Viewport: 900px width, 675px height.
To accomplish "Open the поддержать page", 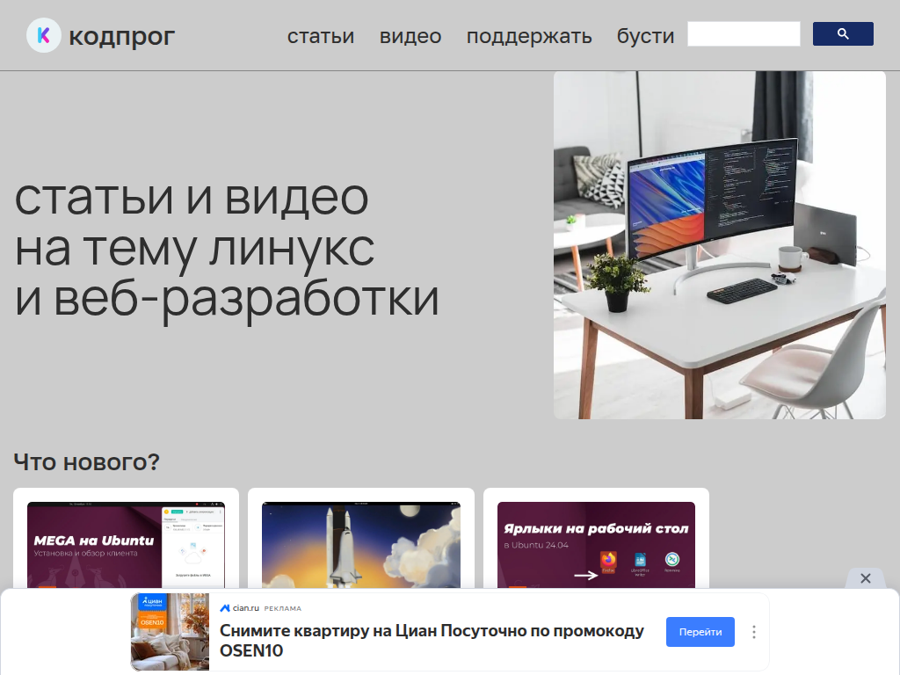I will (x=529, y=36).
